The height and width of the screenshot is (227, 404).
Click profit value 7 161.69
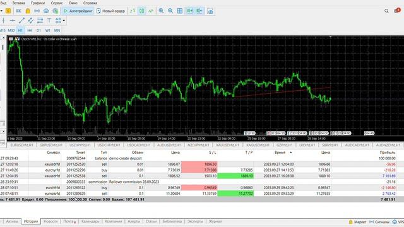click(389, 176)
